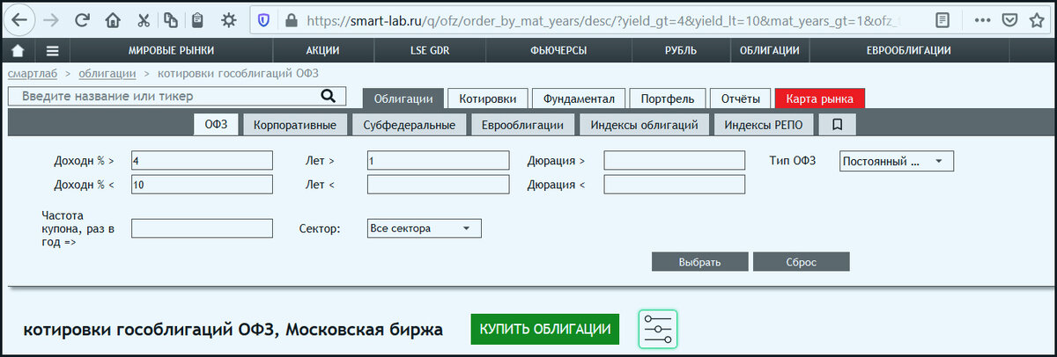
Task: Expand the Тип ОФЗ dropdown
Action: (x=898, y=161)
